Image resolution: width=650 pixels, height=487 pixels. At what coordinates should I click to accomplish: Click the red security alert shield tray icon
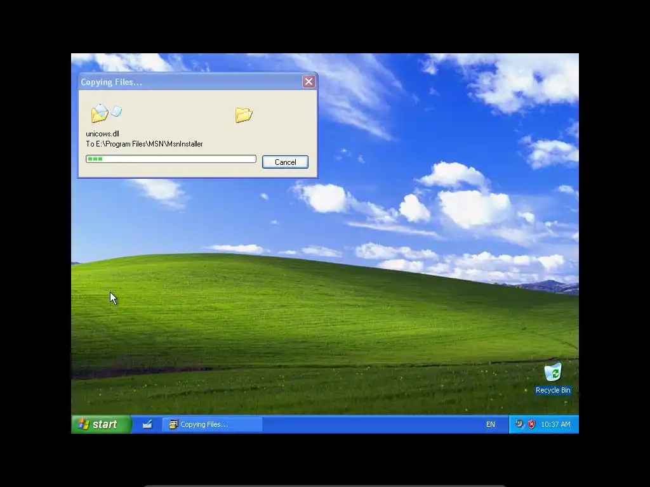(x=531, y=424)
